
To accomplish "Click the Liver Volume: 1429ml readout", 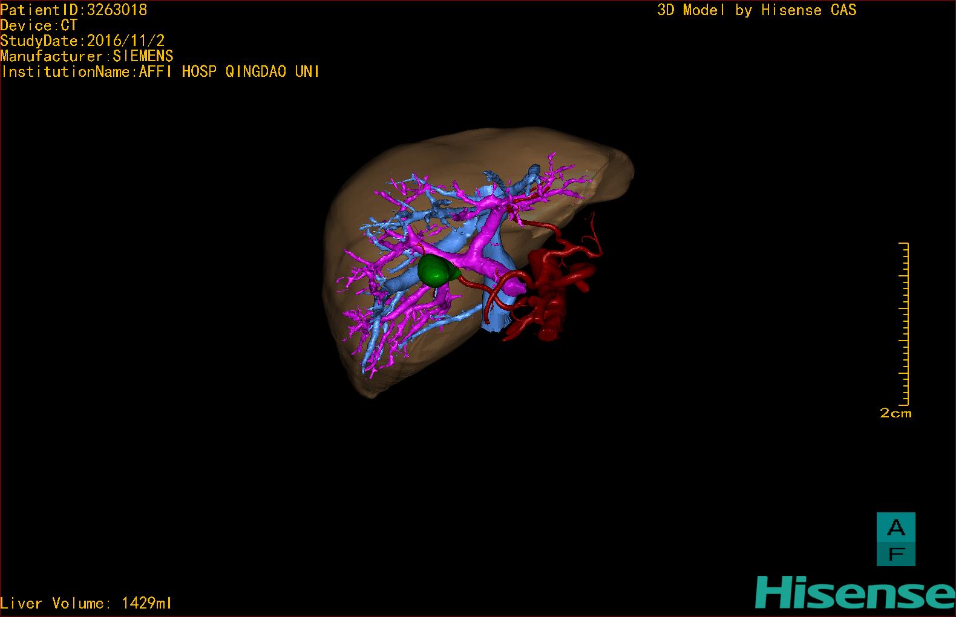I will pyautogui.click(x=87, y=603).
